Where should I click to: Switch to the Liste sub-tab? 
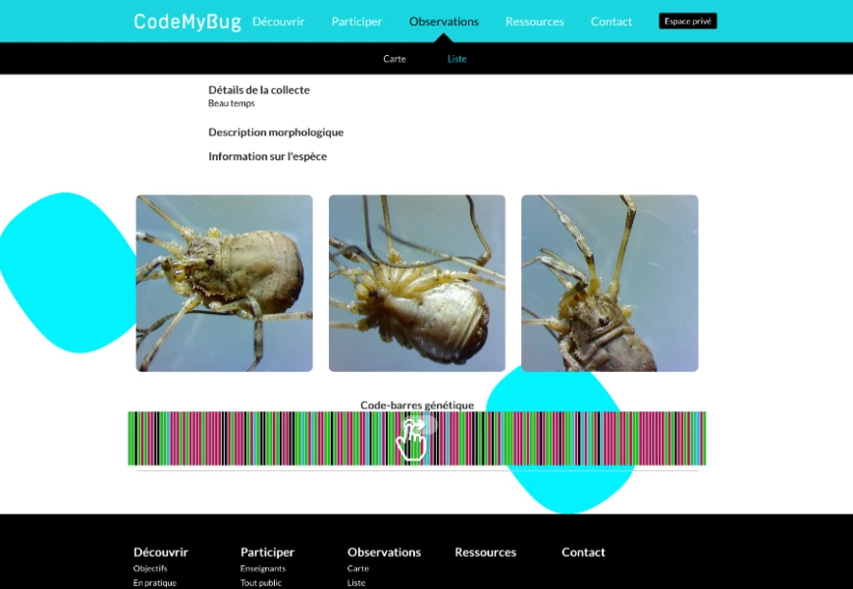[456, 59]
